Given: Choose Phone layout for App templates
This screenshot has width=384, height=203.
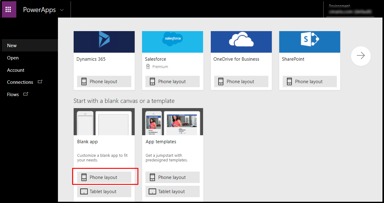Looking at the screenshot, I should click(173, 177).
